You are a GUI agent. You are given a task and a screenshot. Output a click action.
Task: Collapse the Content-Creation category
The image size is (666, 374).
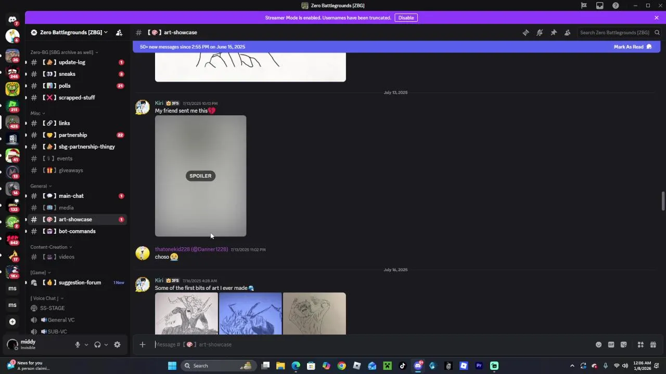click(x=51, y=247)
